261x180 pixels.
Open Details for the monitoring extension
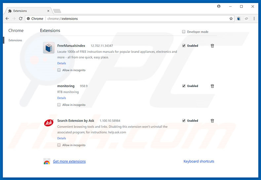[61, 98]
